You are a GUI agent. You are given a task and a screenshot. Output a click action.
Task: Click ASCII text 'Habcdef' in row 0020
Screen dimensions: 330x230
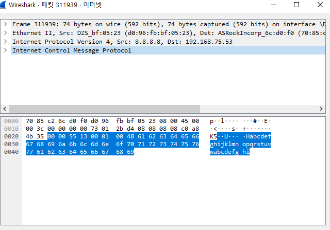(258, 136)
